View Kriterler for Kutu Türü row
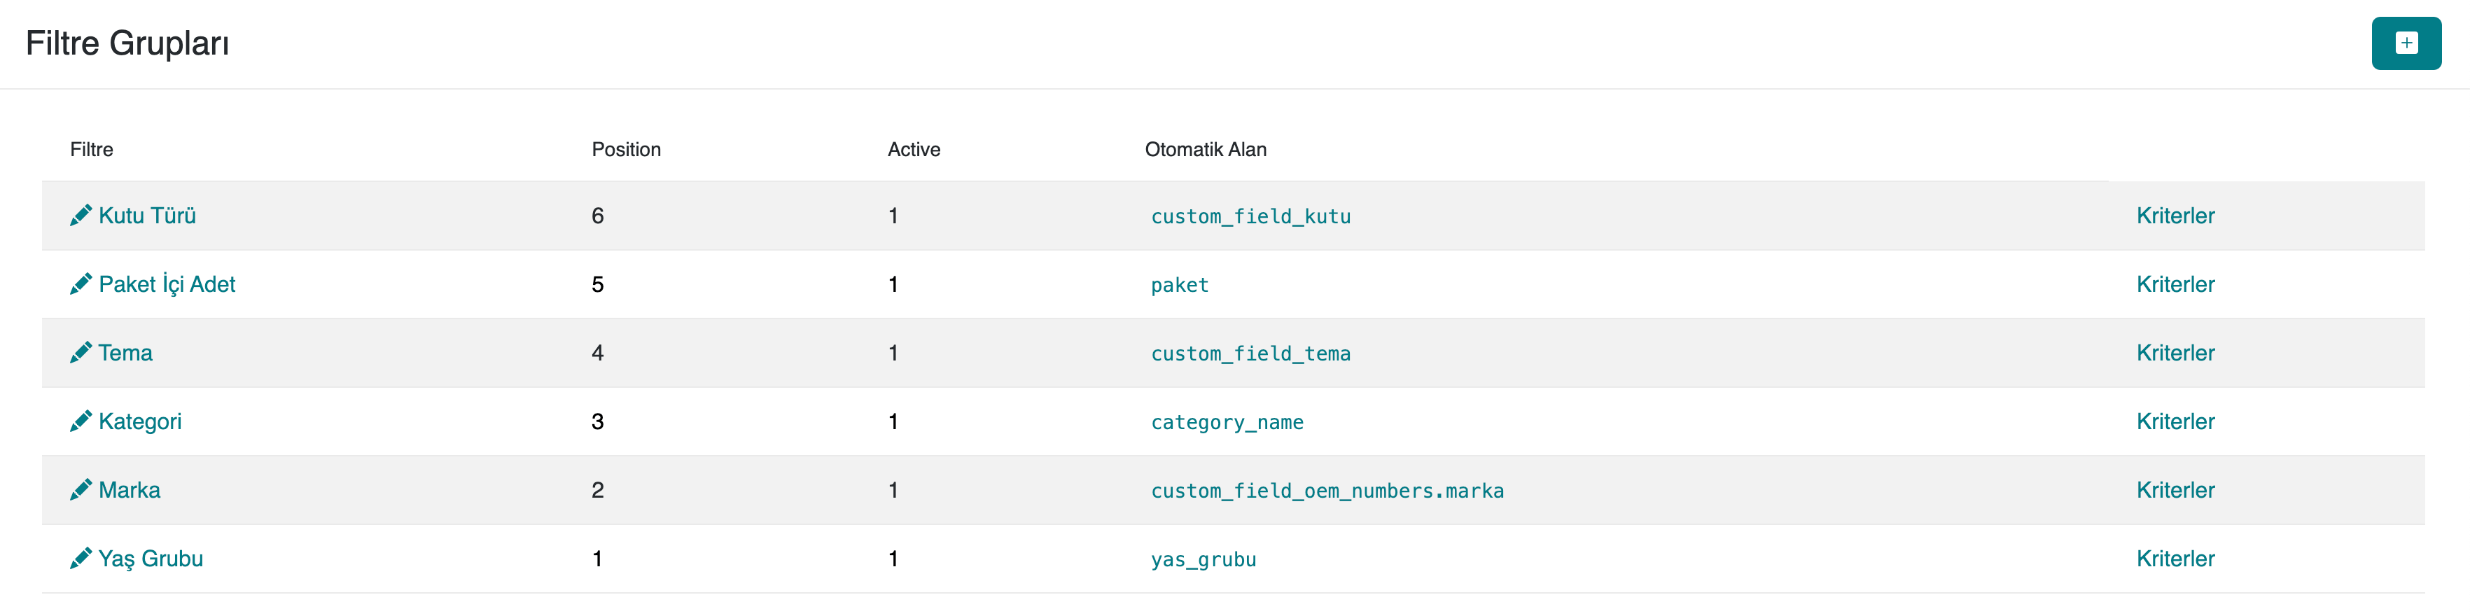 click(x=2175, y=216)
